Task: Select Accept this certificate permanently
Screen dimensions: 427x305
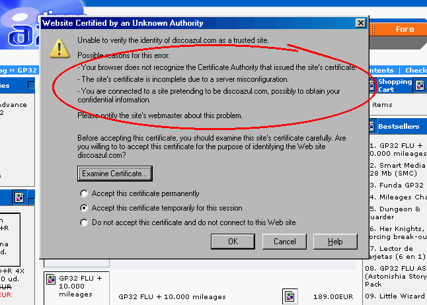Action: point(84,193)
